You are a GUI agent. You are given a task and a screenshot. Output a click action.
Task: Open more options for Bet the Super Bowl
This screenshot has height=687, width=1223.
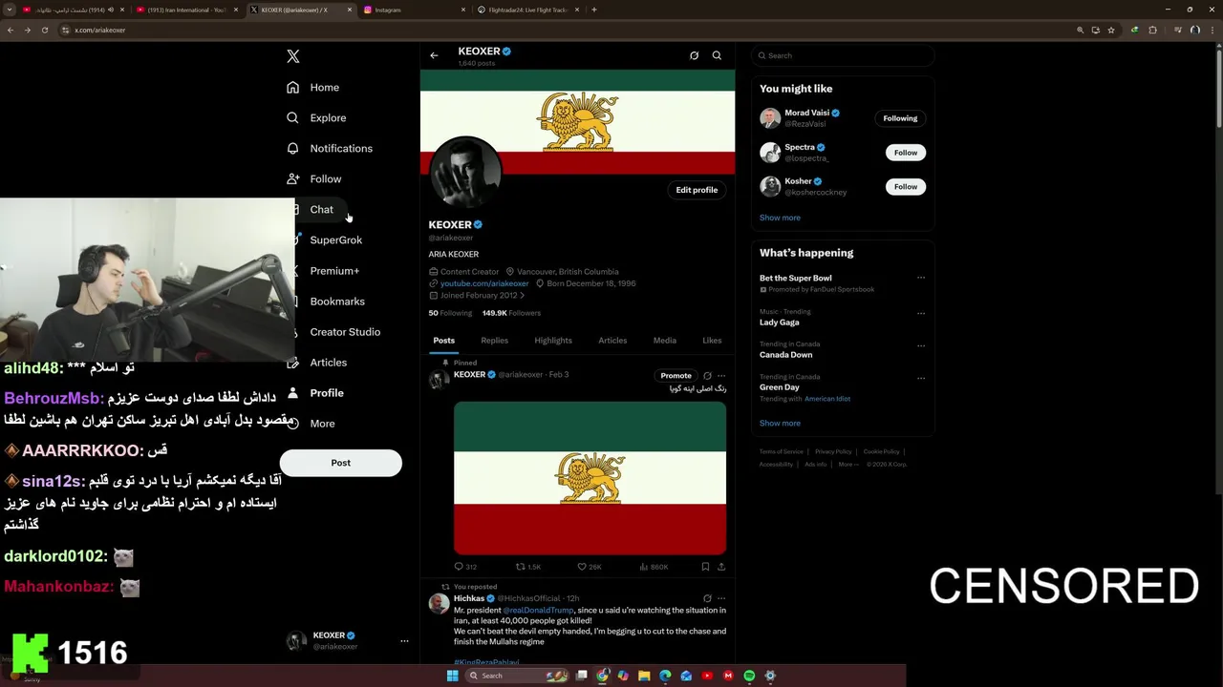[x=921, y=278]
